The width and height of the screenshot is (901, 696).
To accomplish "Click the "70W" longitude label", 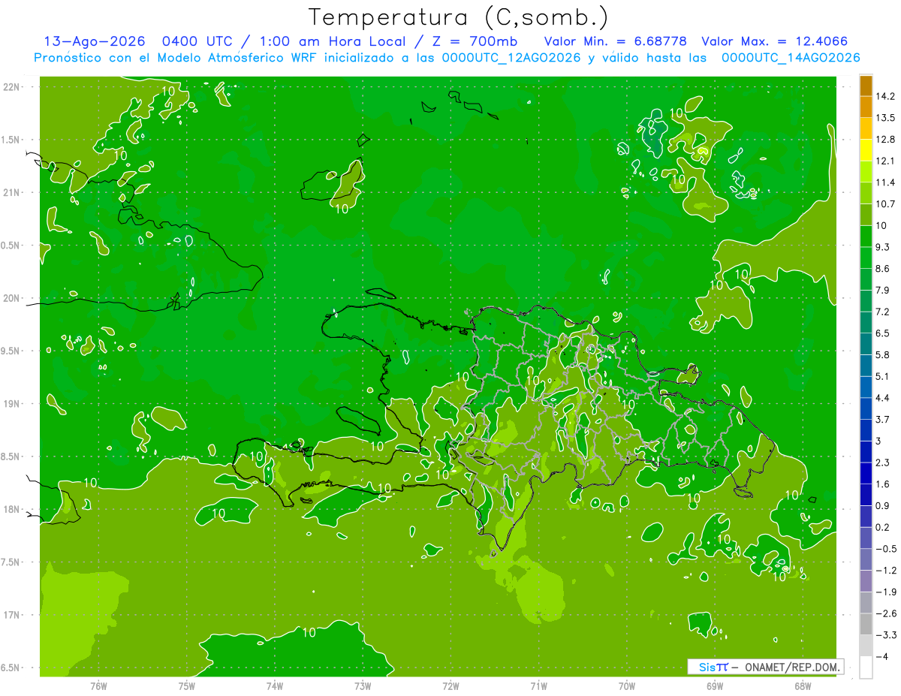I will pos(627,685).
